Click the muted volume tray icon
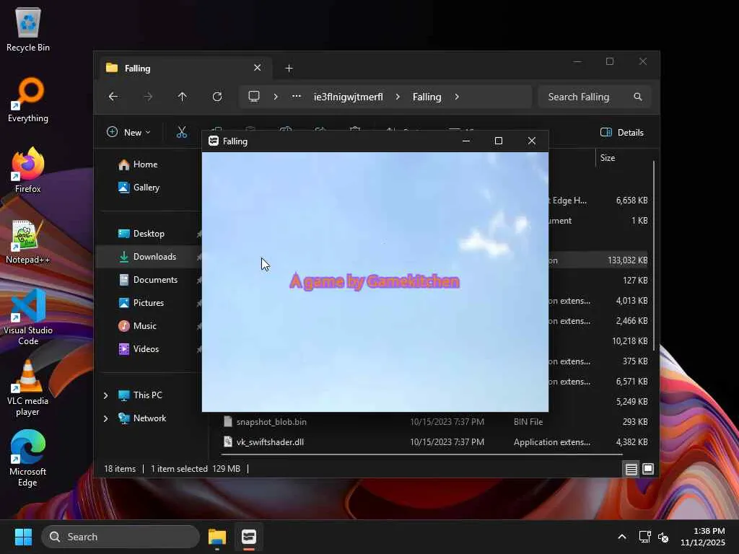Screen dimensions: 739x554 pos(663,537)
